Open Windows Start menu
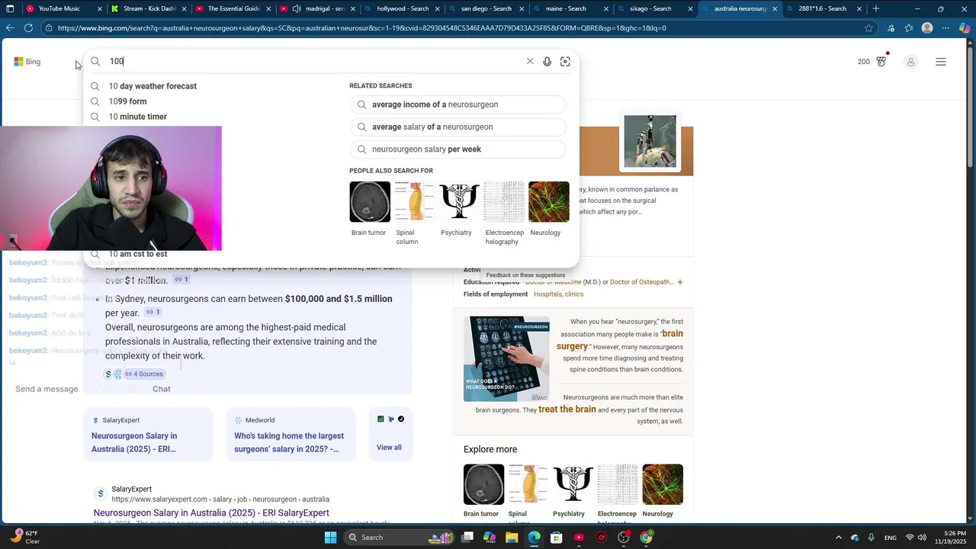Image resolution: width=976 pixels, height=549 pixels. pyautogui.click(x=330, y=538)
